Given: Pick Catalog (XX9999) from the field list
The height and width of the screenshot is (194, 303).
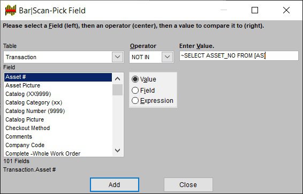Looking at the screenshot, I should click(x=58, y=94).
